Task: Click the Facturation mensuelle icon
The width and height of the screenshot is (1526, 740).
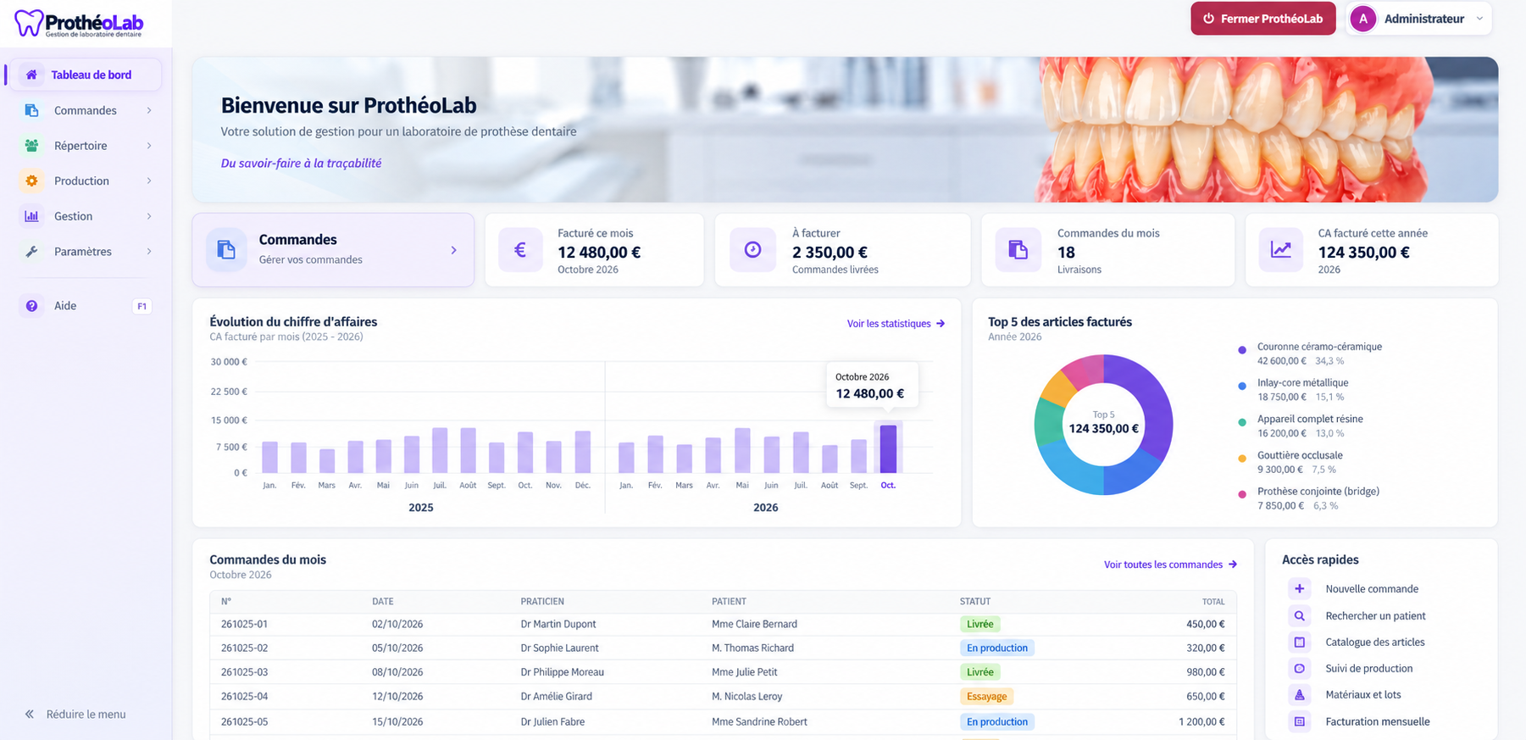Action: pyautogui.click(x=1299, y=721)
